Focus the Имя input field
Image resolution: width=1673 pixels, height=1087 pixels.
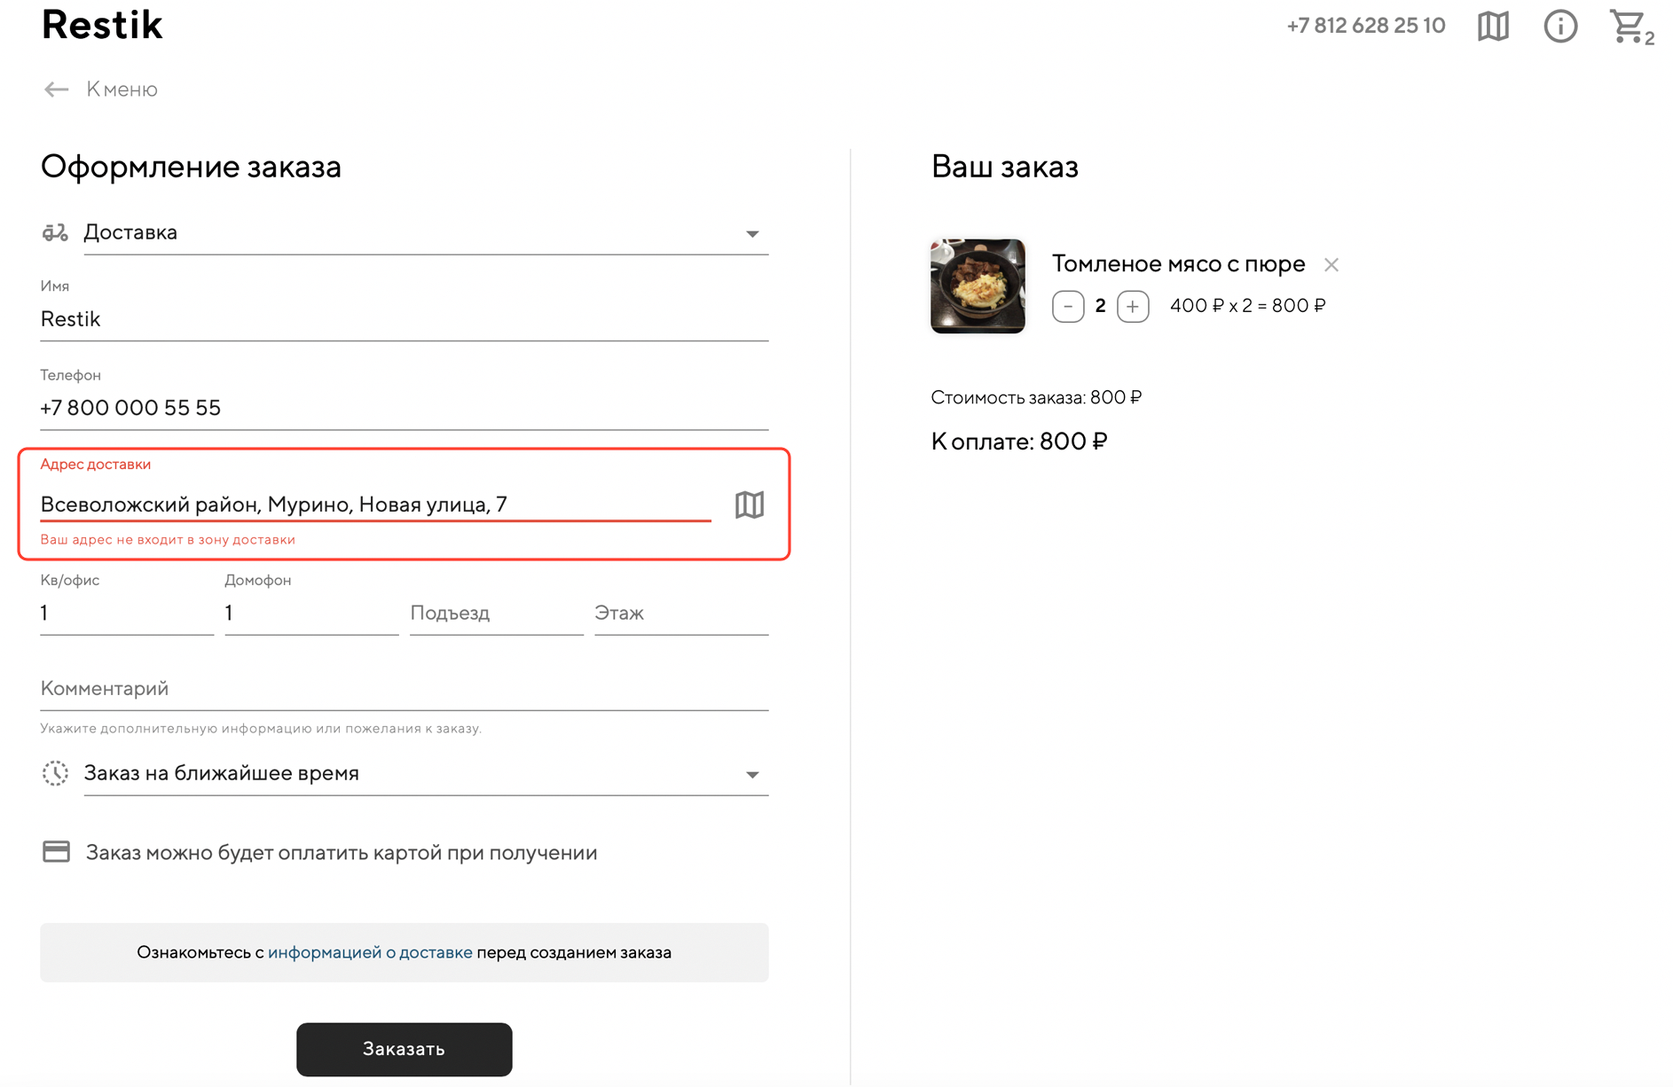[404, 319]
